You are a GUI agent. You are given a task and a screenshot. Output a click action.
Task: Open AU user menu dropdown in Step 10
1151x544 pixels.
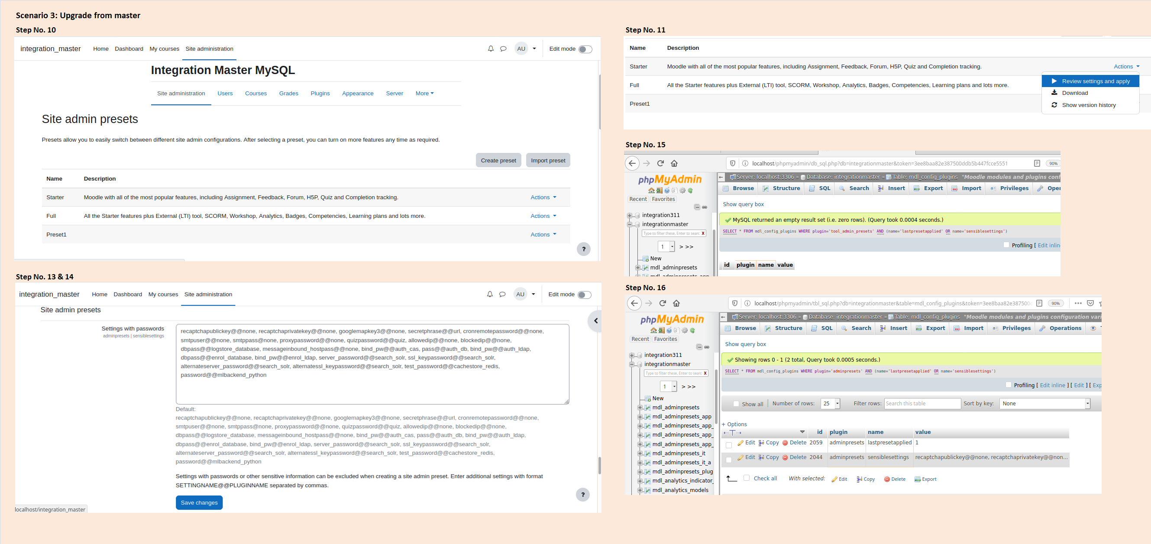coord(526,49)
